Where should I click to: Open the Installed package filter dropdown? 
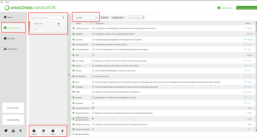(85, 18)
